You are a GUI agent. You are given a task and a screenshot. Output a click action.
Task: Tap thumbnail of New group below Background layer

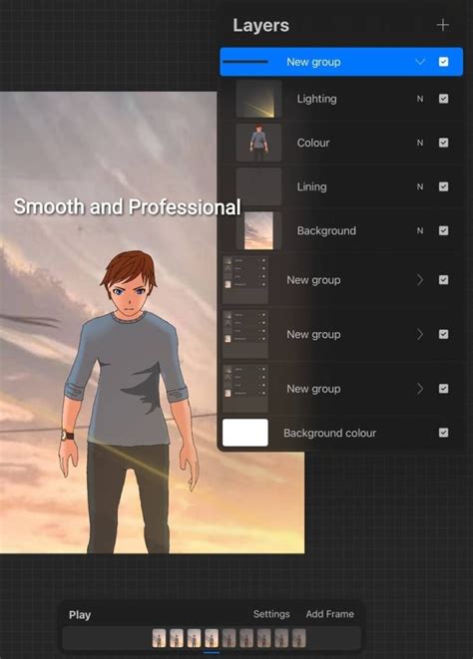click(x=244, y=280)
